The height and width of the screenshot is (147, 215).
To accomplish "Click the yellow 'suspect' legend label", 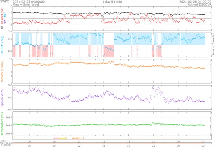I will (x=63, y=138).
